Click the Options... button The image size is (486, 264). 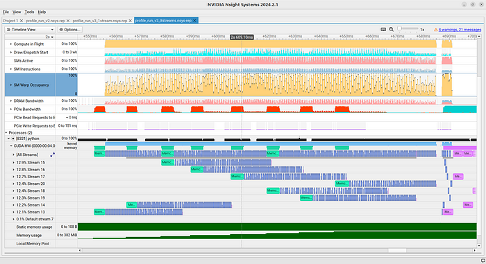click(70, 30)
